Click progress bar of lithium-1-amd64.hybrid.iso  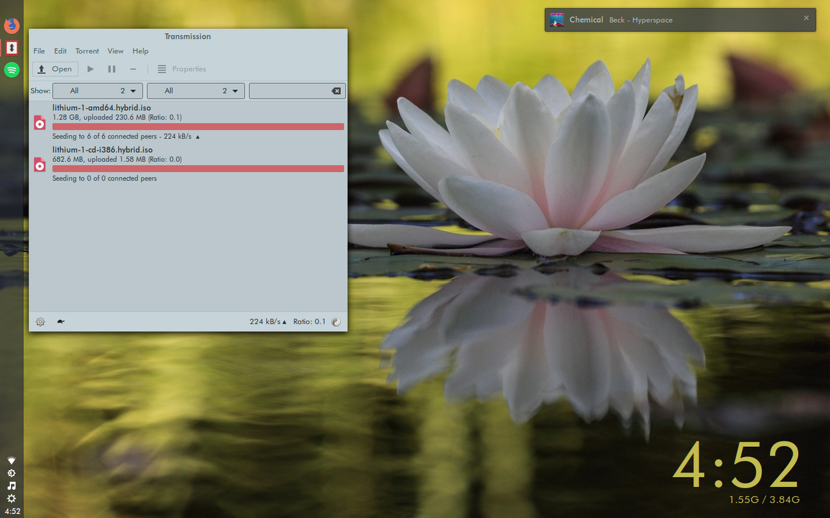[198, 127]
